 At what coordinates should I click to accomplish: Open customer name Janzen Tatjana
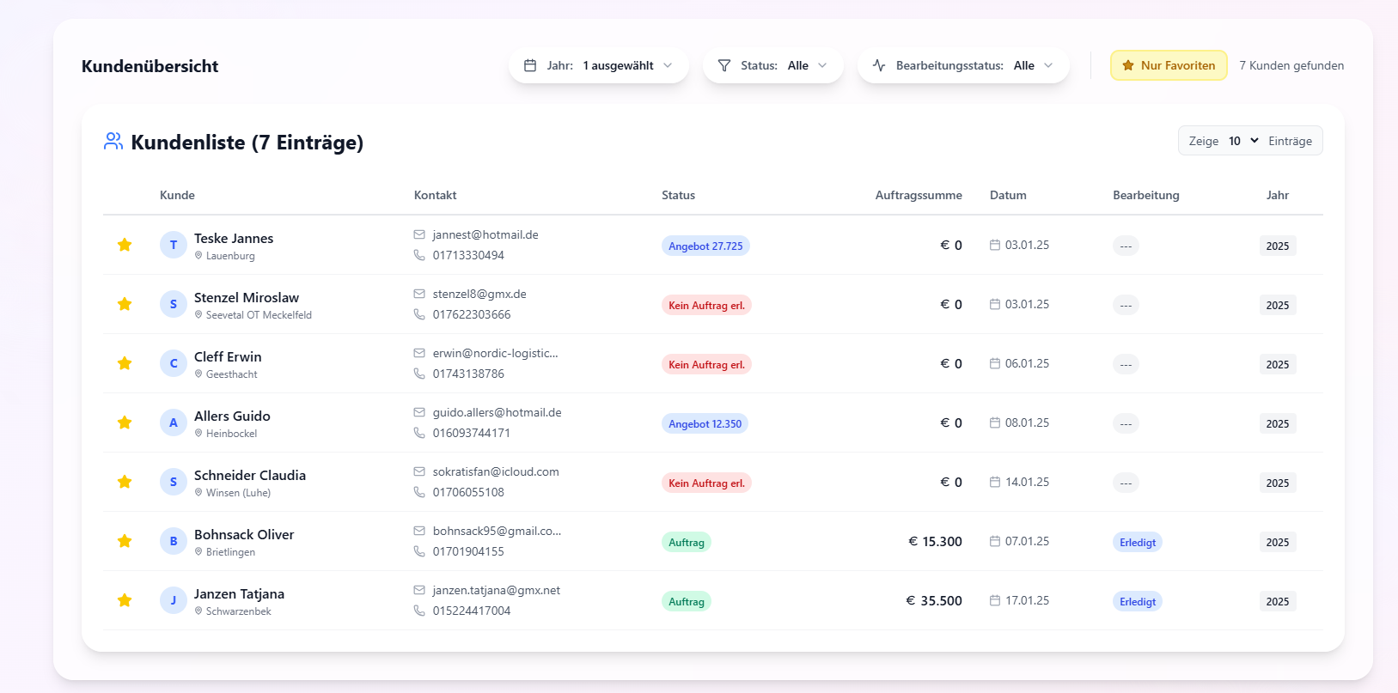[x=239, y=593]
